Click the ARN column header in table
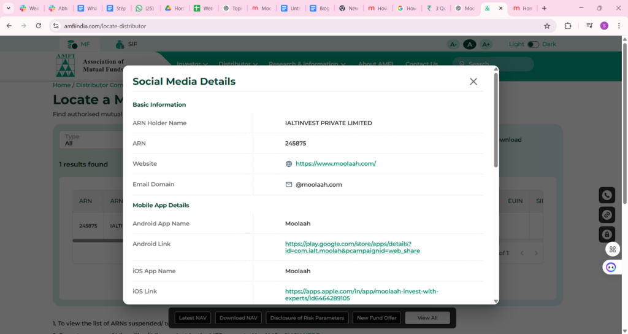This screenshot has height=334, width=628. (85, 201)
